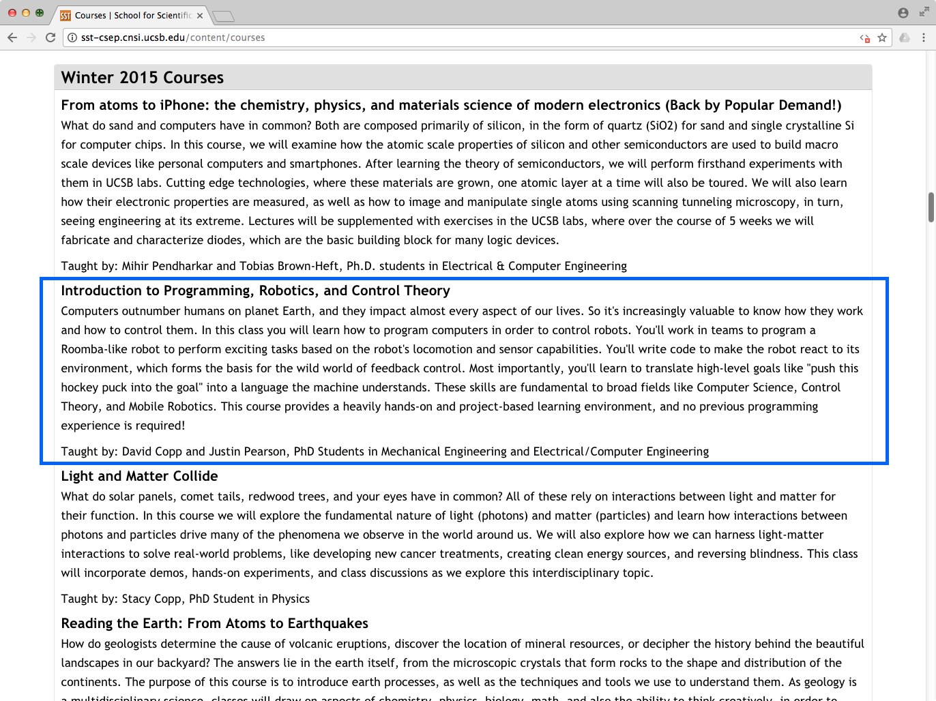Click the browser back arrow

12,38
